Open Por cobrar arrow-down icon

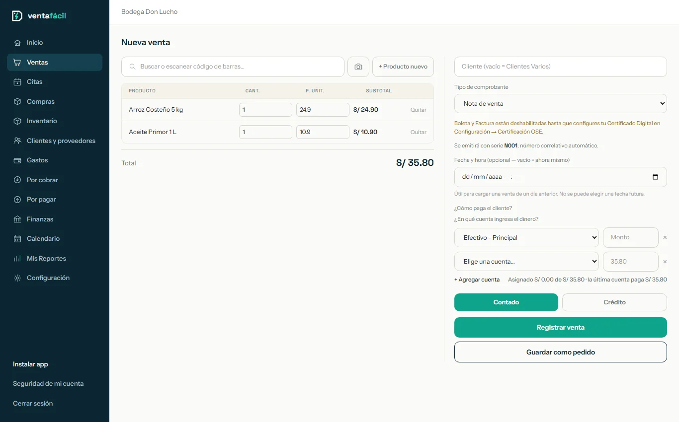coord(17,180)
